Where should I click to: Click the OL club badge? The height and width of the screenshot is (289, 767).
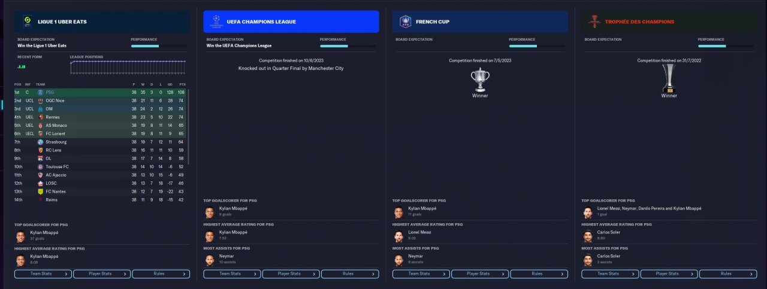pyautogui.click(x=40, y=159)
